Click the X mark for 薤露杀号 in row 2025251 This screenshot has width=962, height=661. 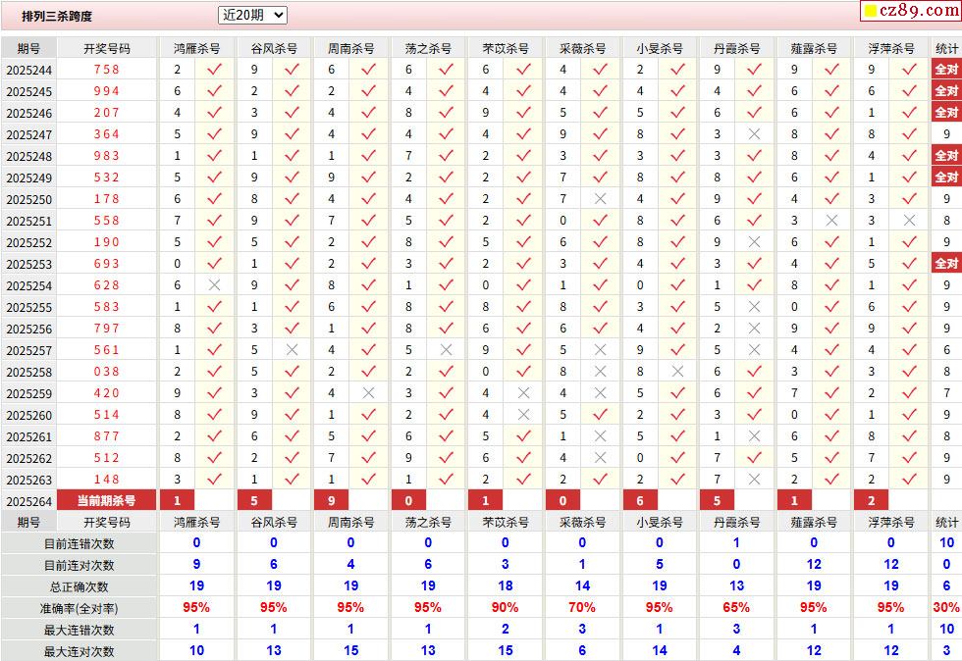[x=831, y=220]
